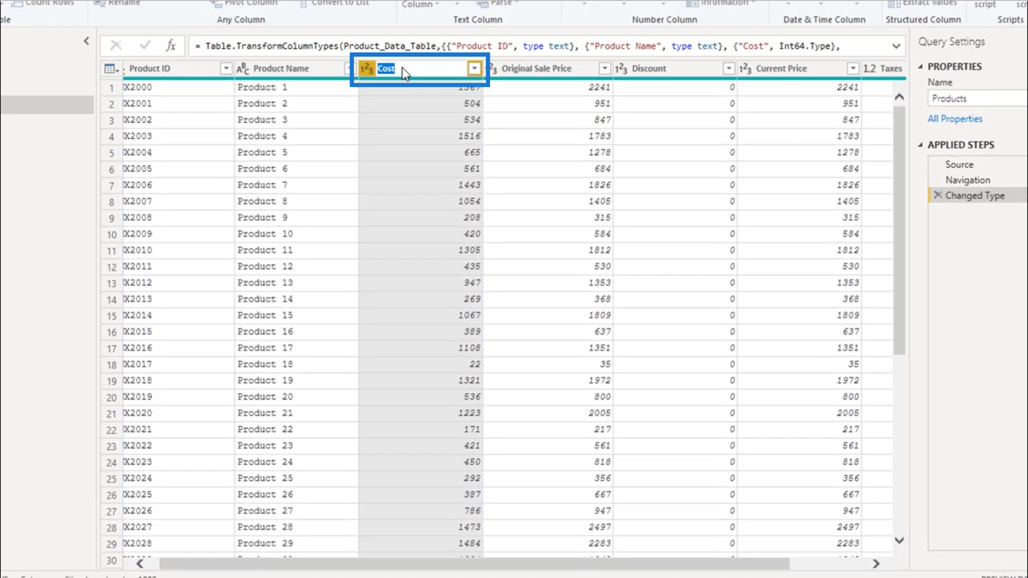
Task: Click the Number Column ribbon group label
Action: pyautogui.click(x=664, y=19)
